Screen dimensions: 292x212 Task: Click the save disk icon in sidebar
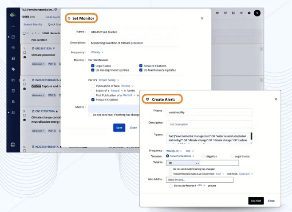13,58
